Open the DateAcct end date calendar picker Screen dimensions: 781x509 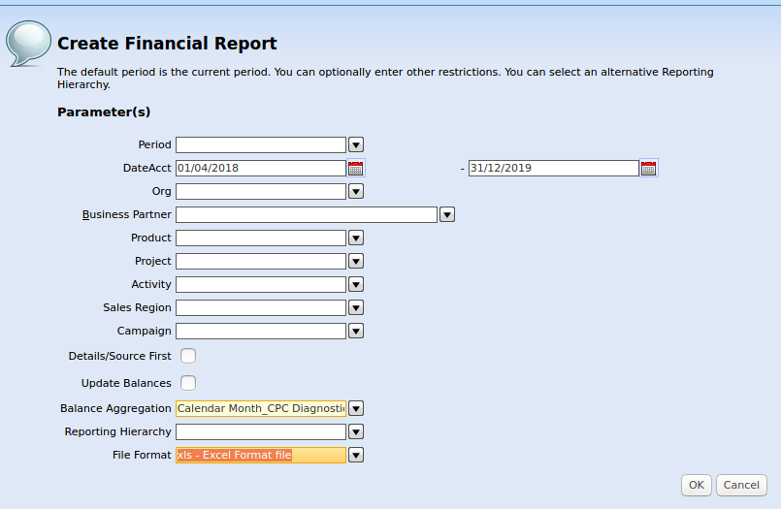pos(648,168)
